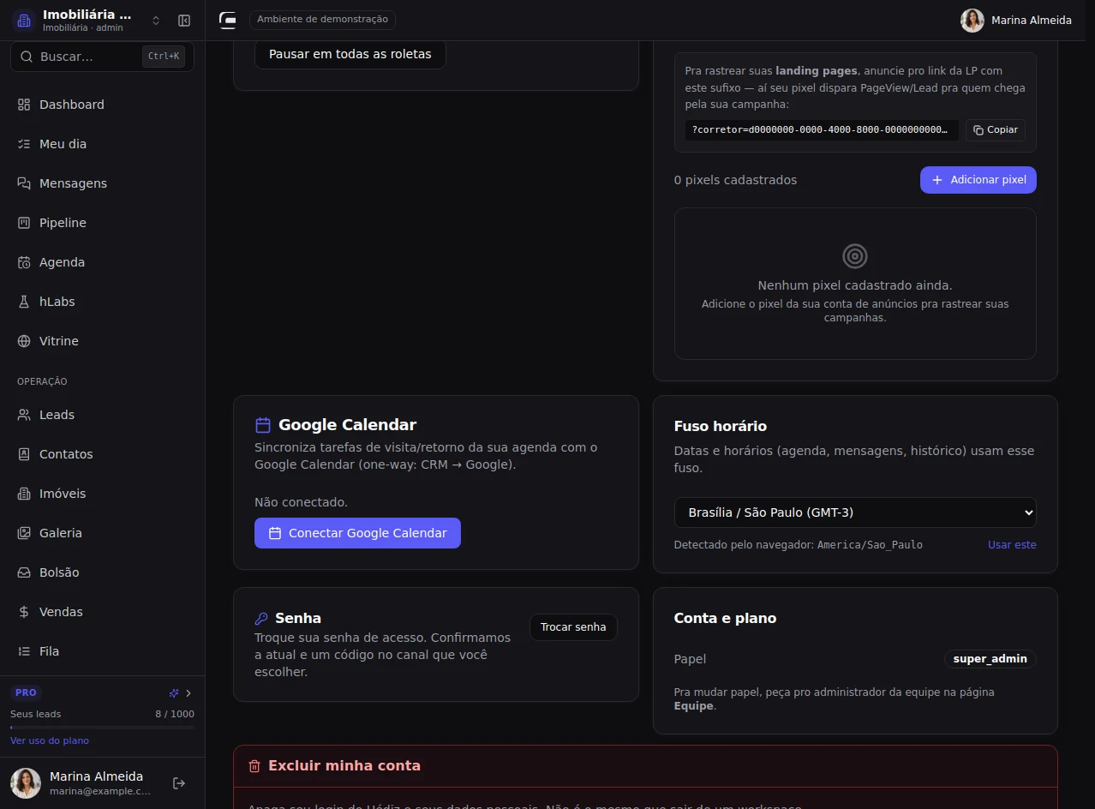
Task: Open hLabs section
Action: 102,302
